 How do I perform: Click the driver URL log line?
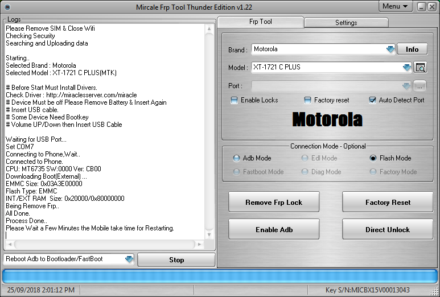point(71,95)
